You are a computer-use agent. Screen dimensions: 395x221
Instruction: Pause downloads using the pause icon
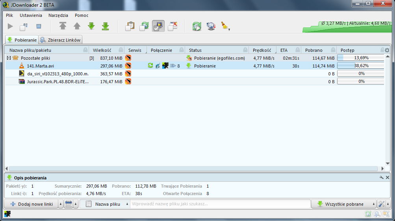tap(24, 26)
